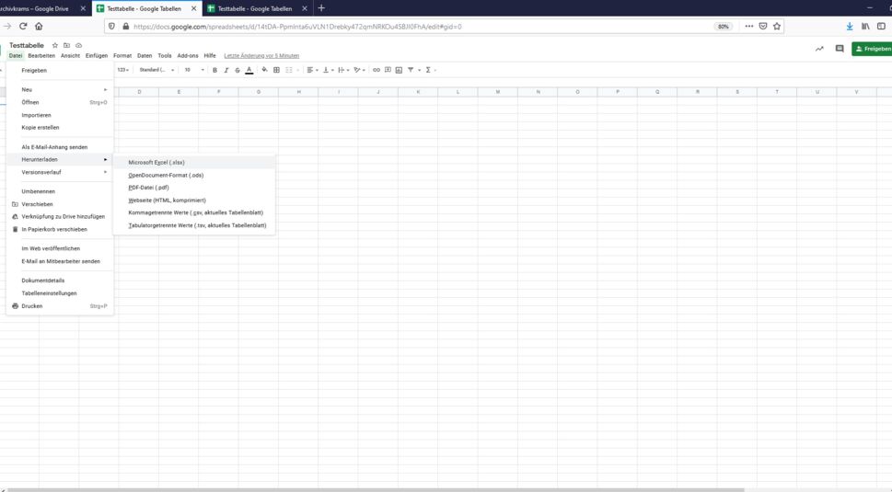Select Verschieben in the Datei menu
892x492 pixels.
tap(60, 204)
